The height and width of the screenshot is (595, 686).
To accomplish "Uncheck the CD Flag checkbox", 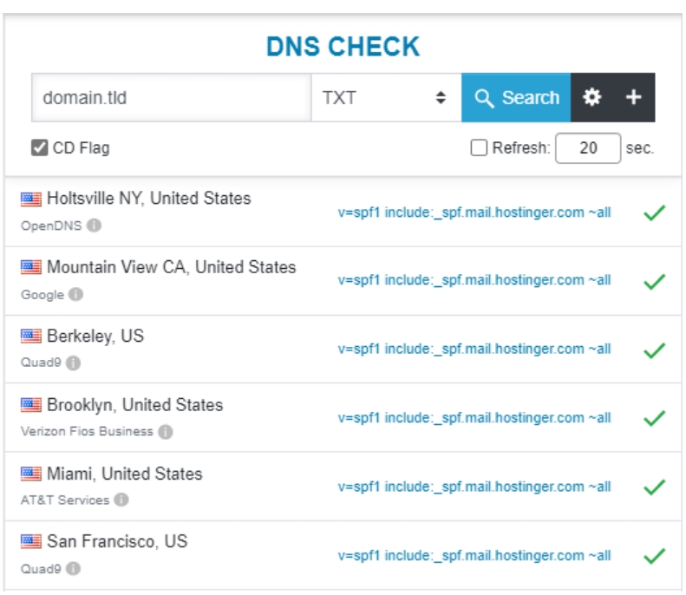I will tap(39, 147).
